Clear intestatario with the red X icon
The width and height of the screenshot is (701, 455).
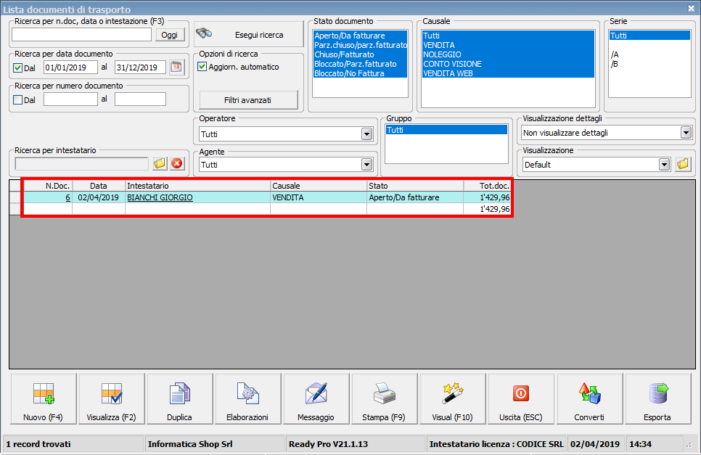[177, 163]
